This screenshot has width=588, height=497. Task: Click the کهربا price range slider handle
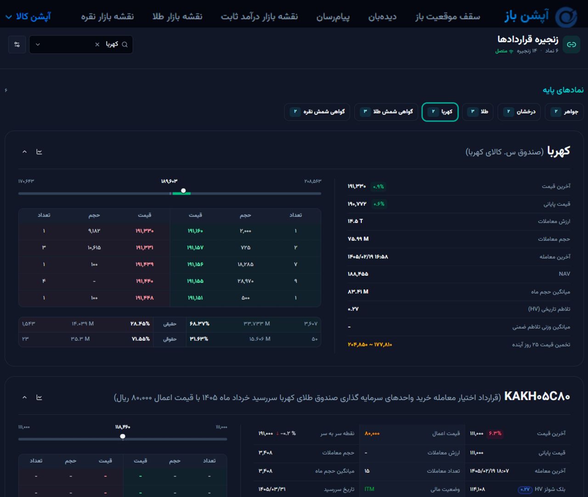pos(183,190)
